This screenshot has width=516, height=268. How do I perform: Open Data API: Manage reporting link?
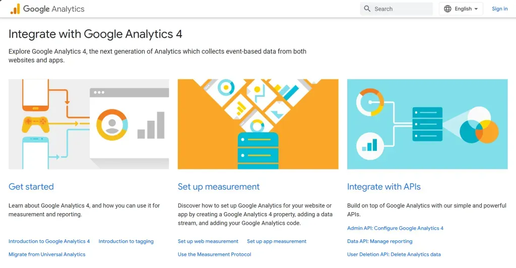379,241
